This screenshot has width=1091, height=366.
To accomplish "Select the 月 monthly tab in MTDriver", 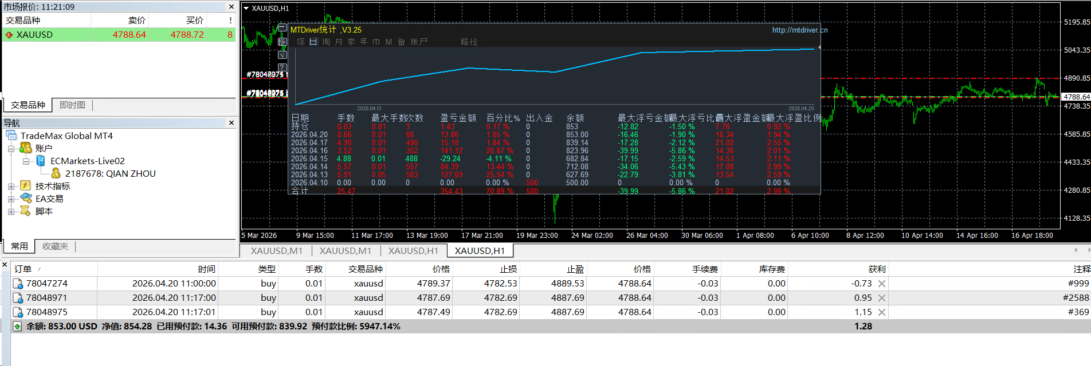I will (x=339, y=42).
